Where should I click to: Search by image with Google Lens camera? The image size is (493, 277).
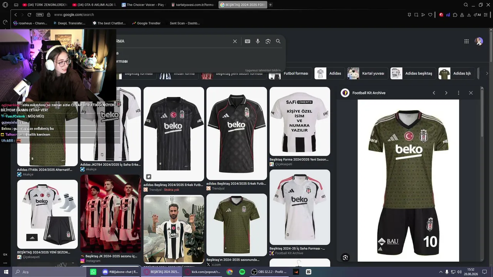click(x=268, y=41)
